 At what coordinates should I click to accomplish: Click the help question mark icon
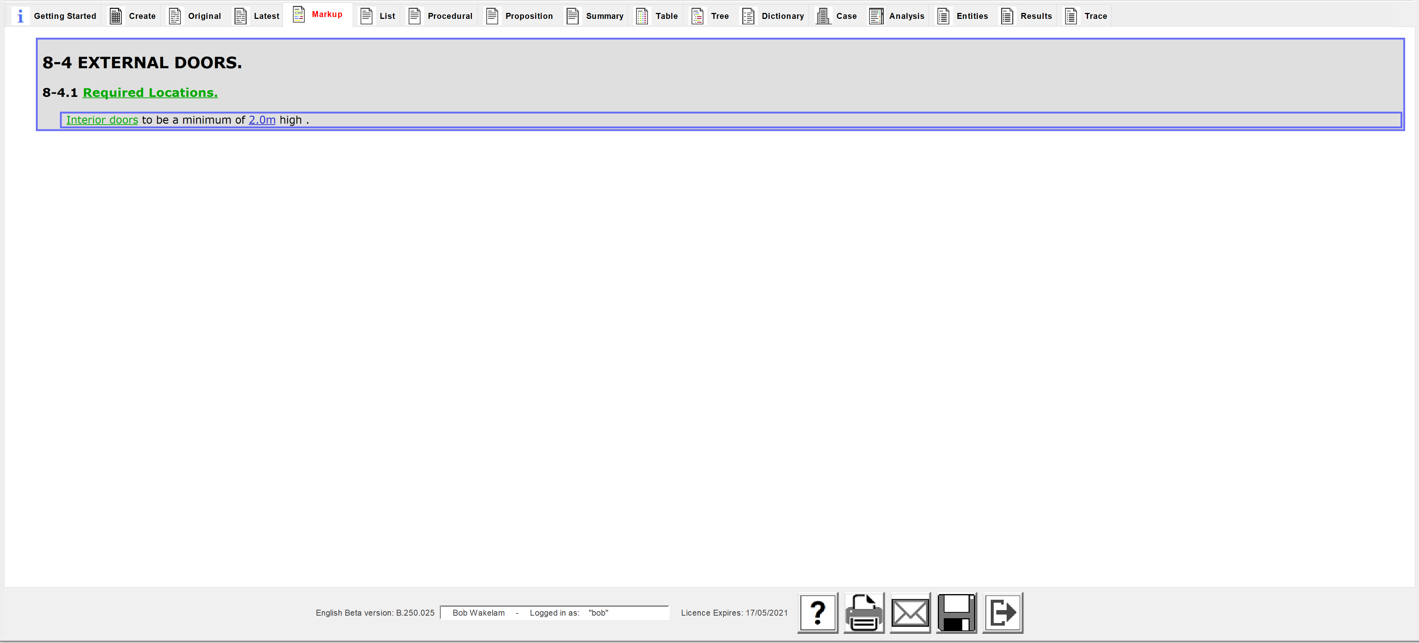click(x=817, y=612)
